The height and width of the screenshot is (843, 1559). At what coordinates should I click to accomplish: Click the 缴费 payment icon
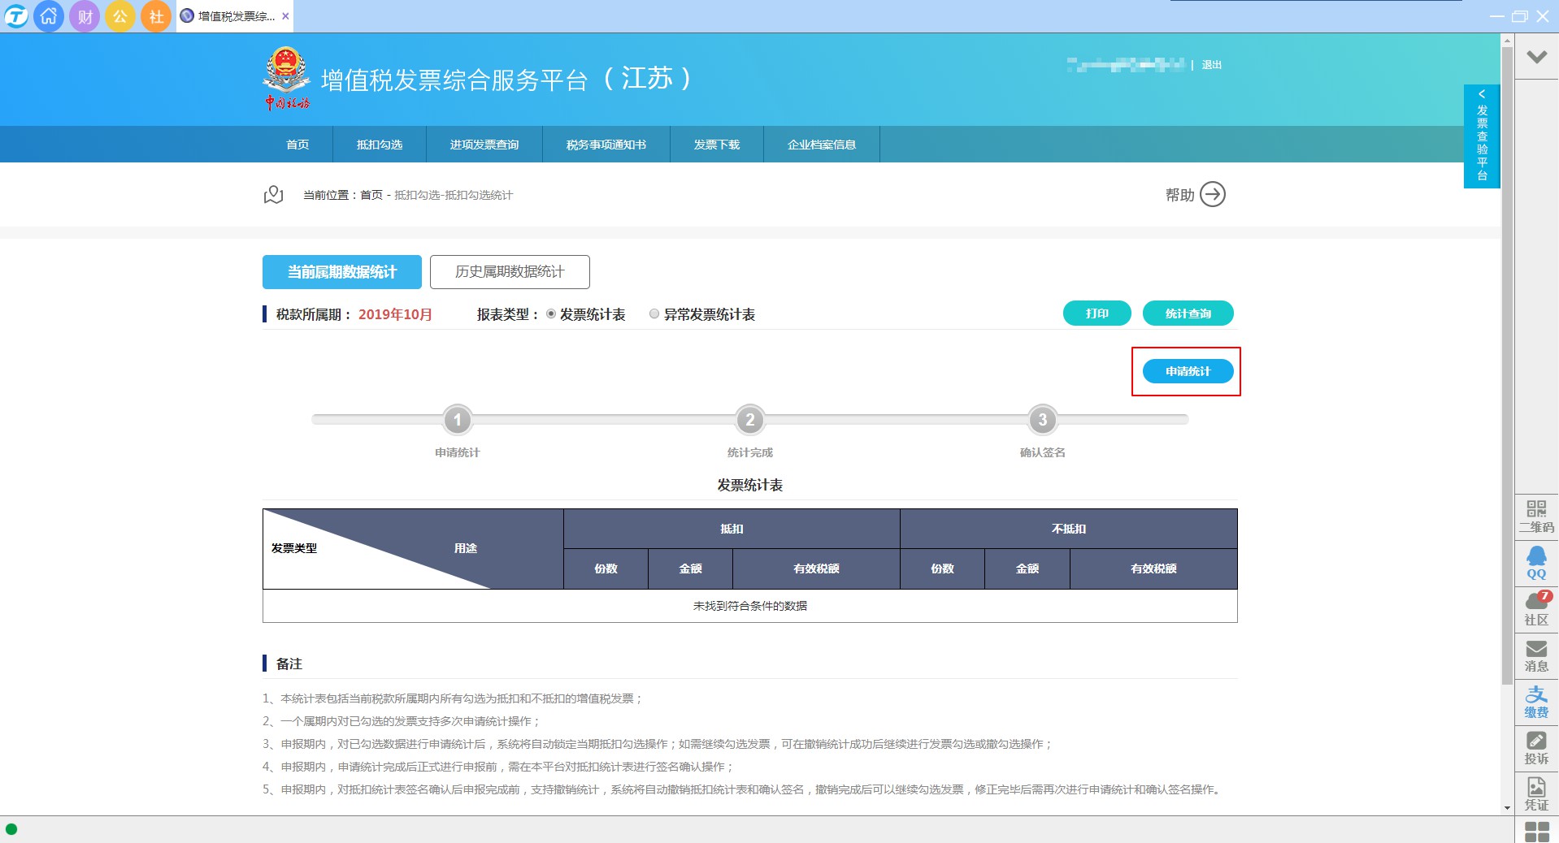click(1535, 701)
